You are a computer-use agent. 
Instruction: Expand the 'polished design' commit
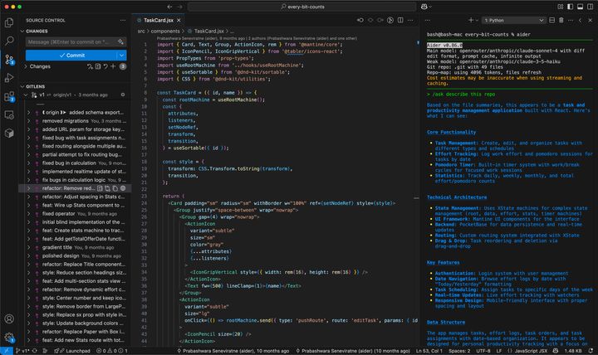coord(28,255)
